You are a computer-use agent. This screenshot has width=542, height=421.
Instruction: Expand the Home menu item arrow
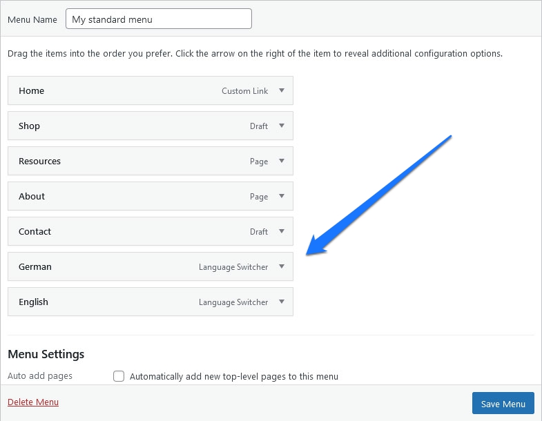pos(282,90)
